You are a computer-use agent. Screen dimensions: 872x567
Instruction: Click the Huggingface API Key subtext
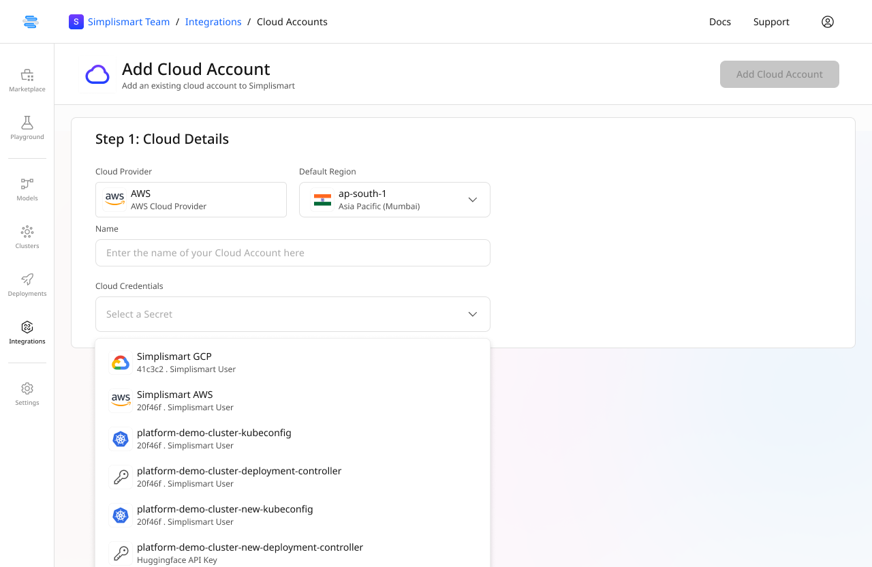pos(177,560)
